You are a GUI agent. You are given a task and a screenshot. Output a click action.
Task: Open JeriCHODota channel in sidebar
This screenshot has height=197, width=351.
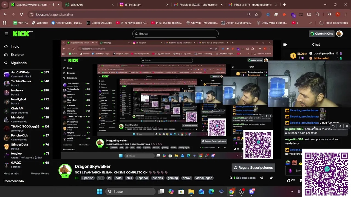click(26, 74)
